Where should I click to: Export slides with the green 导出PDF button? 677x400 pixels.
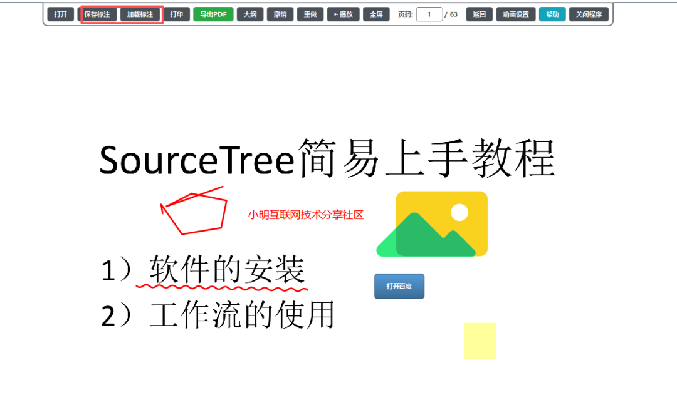[213, 14]
